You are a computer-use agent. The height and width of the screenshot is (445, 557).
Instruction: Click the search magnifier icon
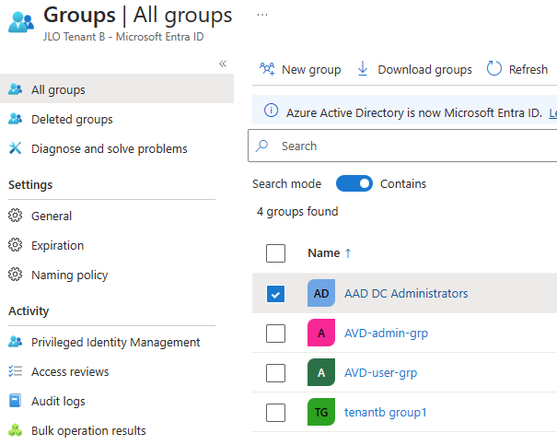coord(262,146)
